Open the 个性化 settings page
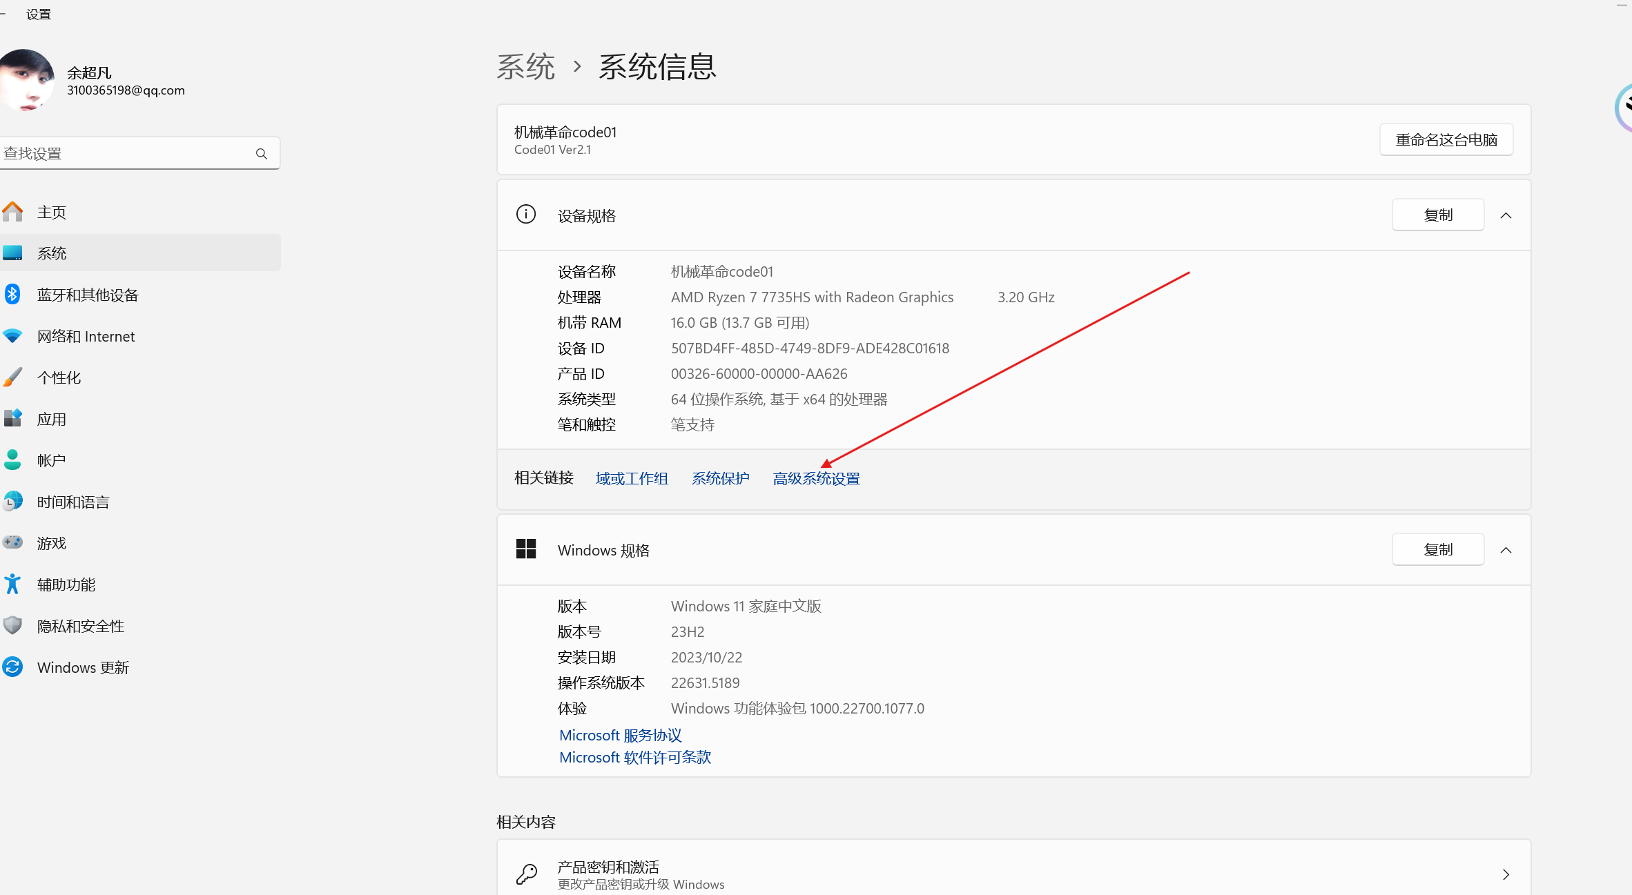 pyautogui.click(x=59, y=377)
